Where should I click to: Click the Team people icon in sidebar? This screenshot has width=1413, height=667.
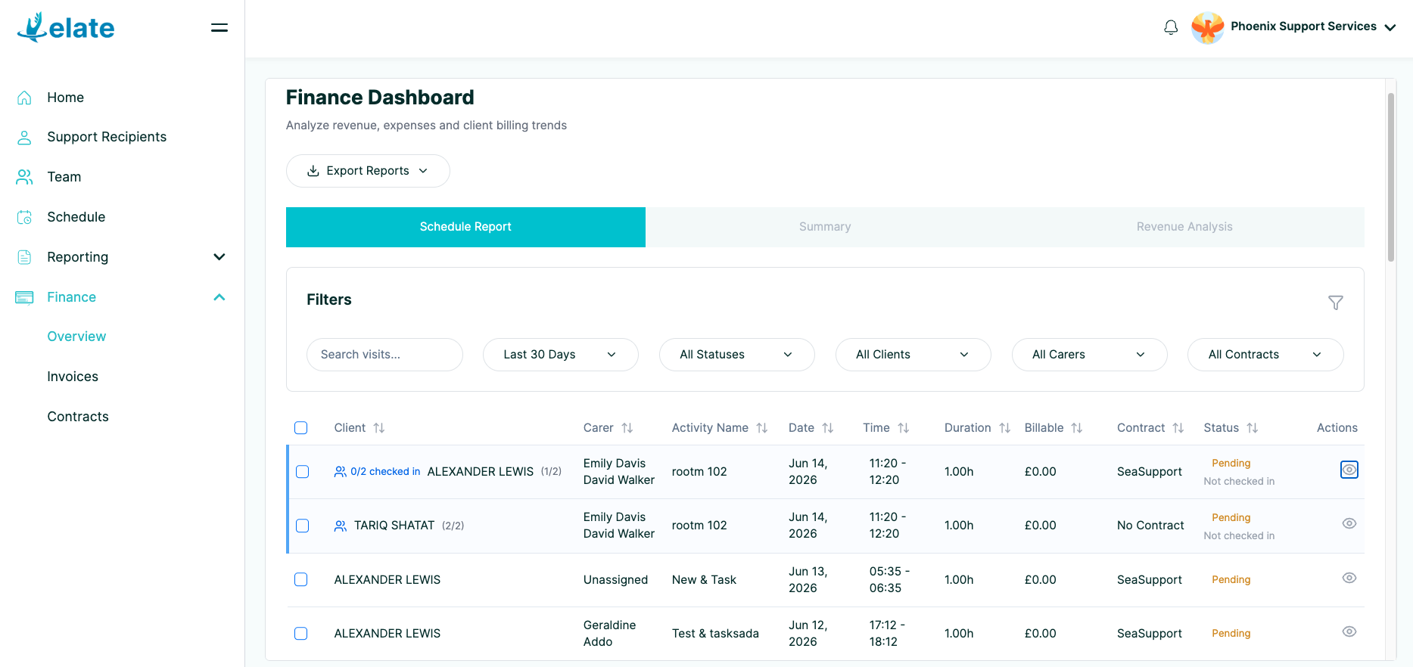(x=24, y=177)
